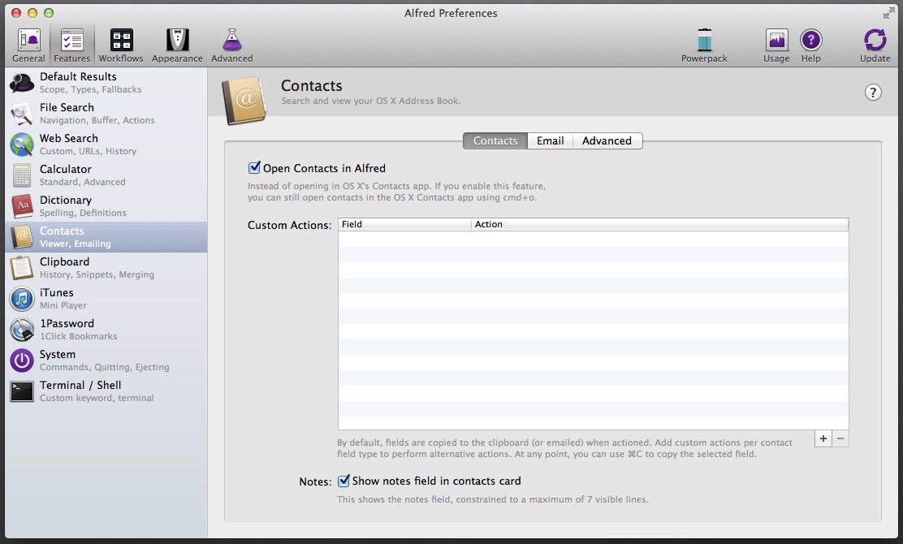Select the Terminal / Shell icon

coord(22,391)
